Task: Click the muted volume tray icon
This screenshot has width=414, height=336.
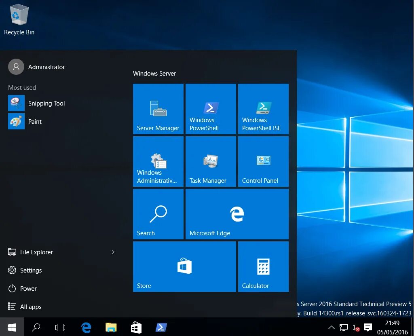Action: pyautogui.click(x=355, y=328)
